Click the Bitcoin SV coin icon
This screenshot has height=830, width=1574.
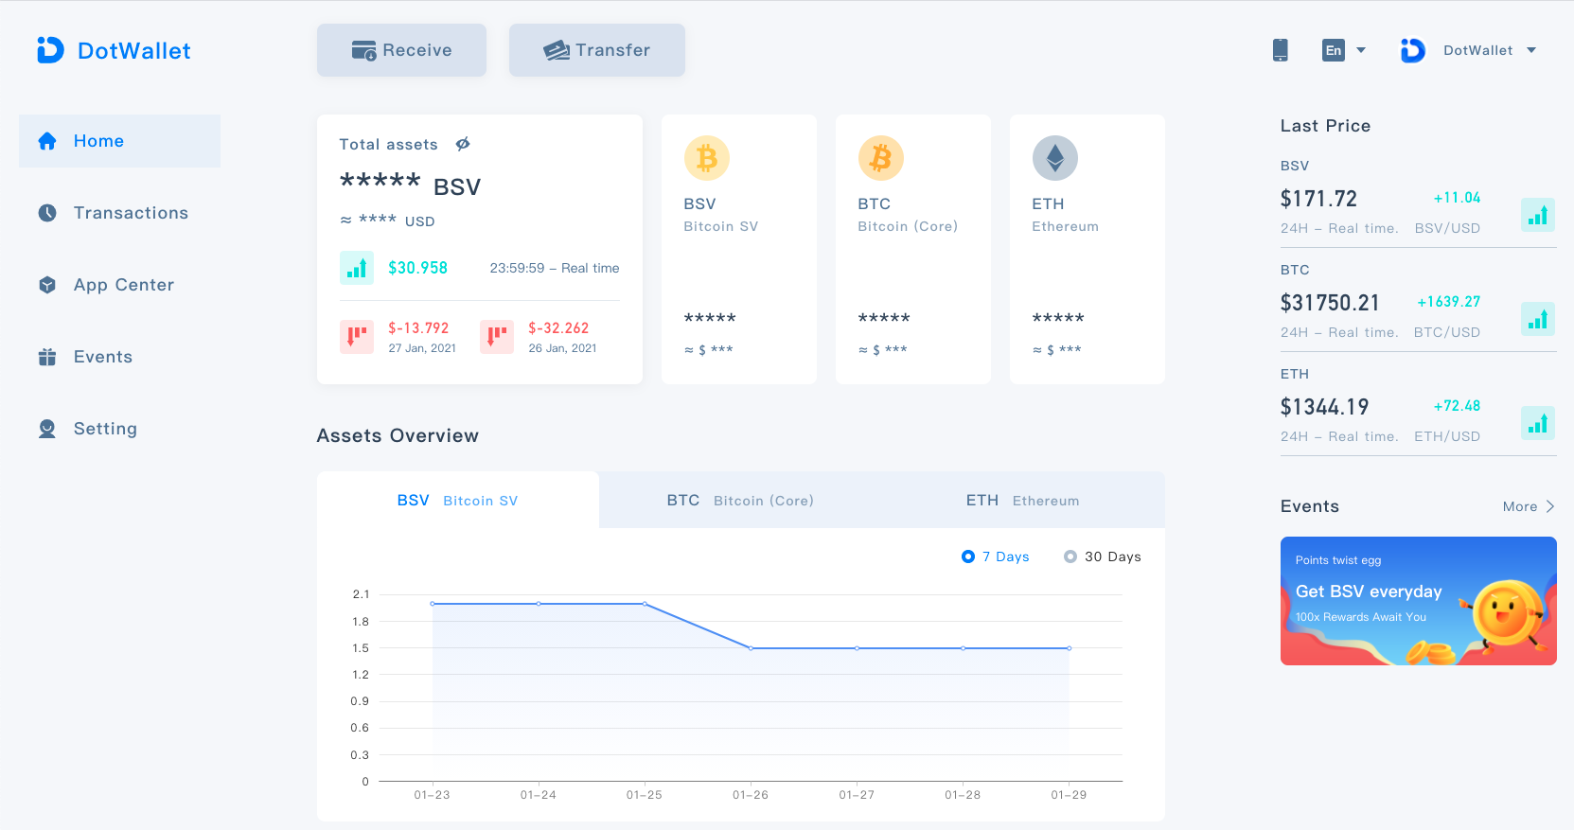point(706,158)
